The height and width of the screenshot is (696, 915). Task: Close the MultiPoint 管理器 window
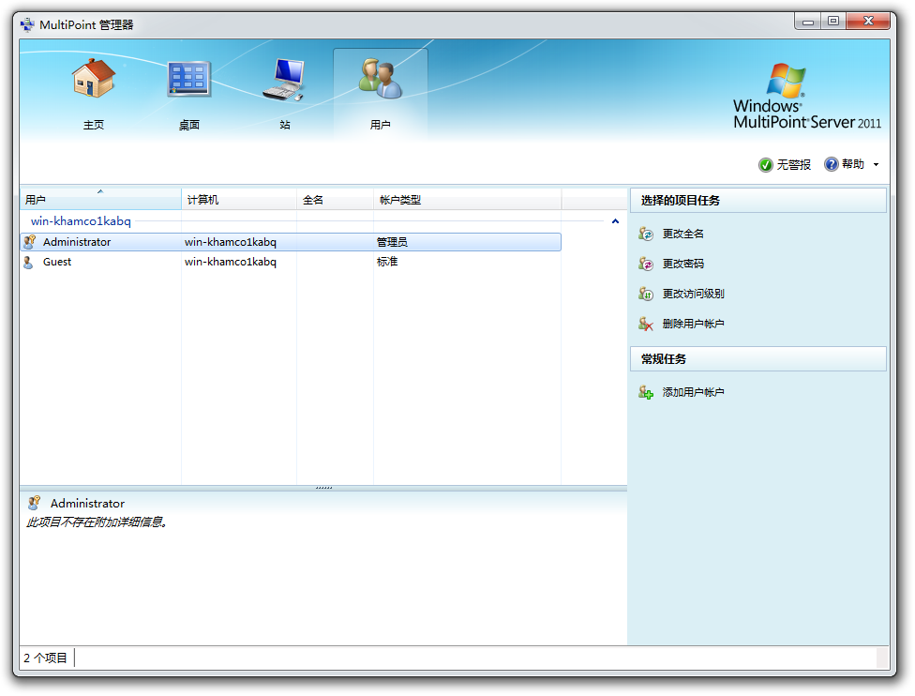pyautogui.click(x=868, y=22)
